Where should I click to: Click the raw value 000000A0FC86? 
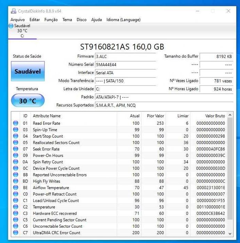(211, 149)
